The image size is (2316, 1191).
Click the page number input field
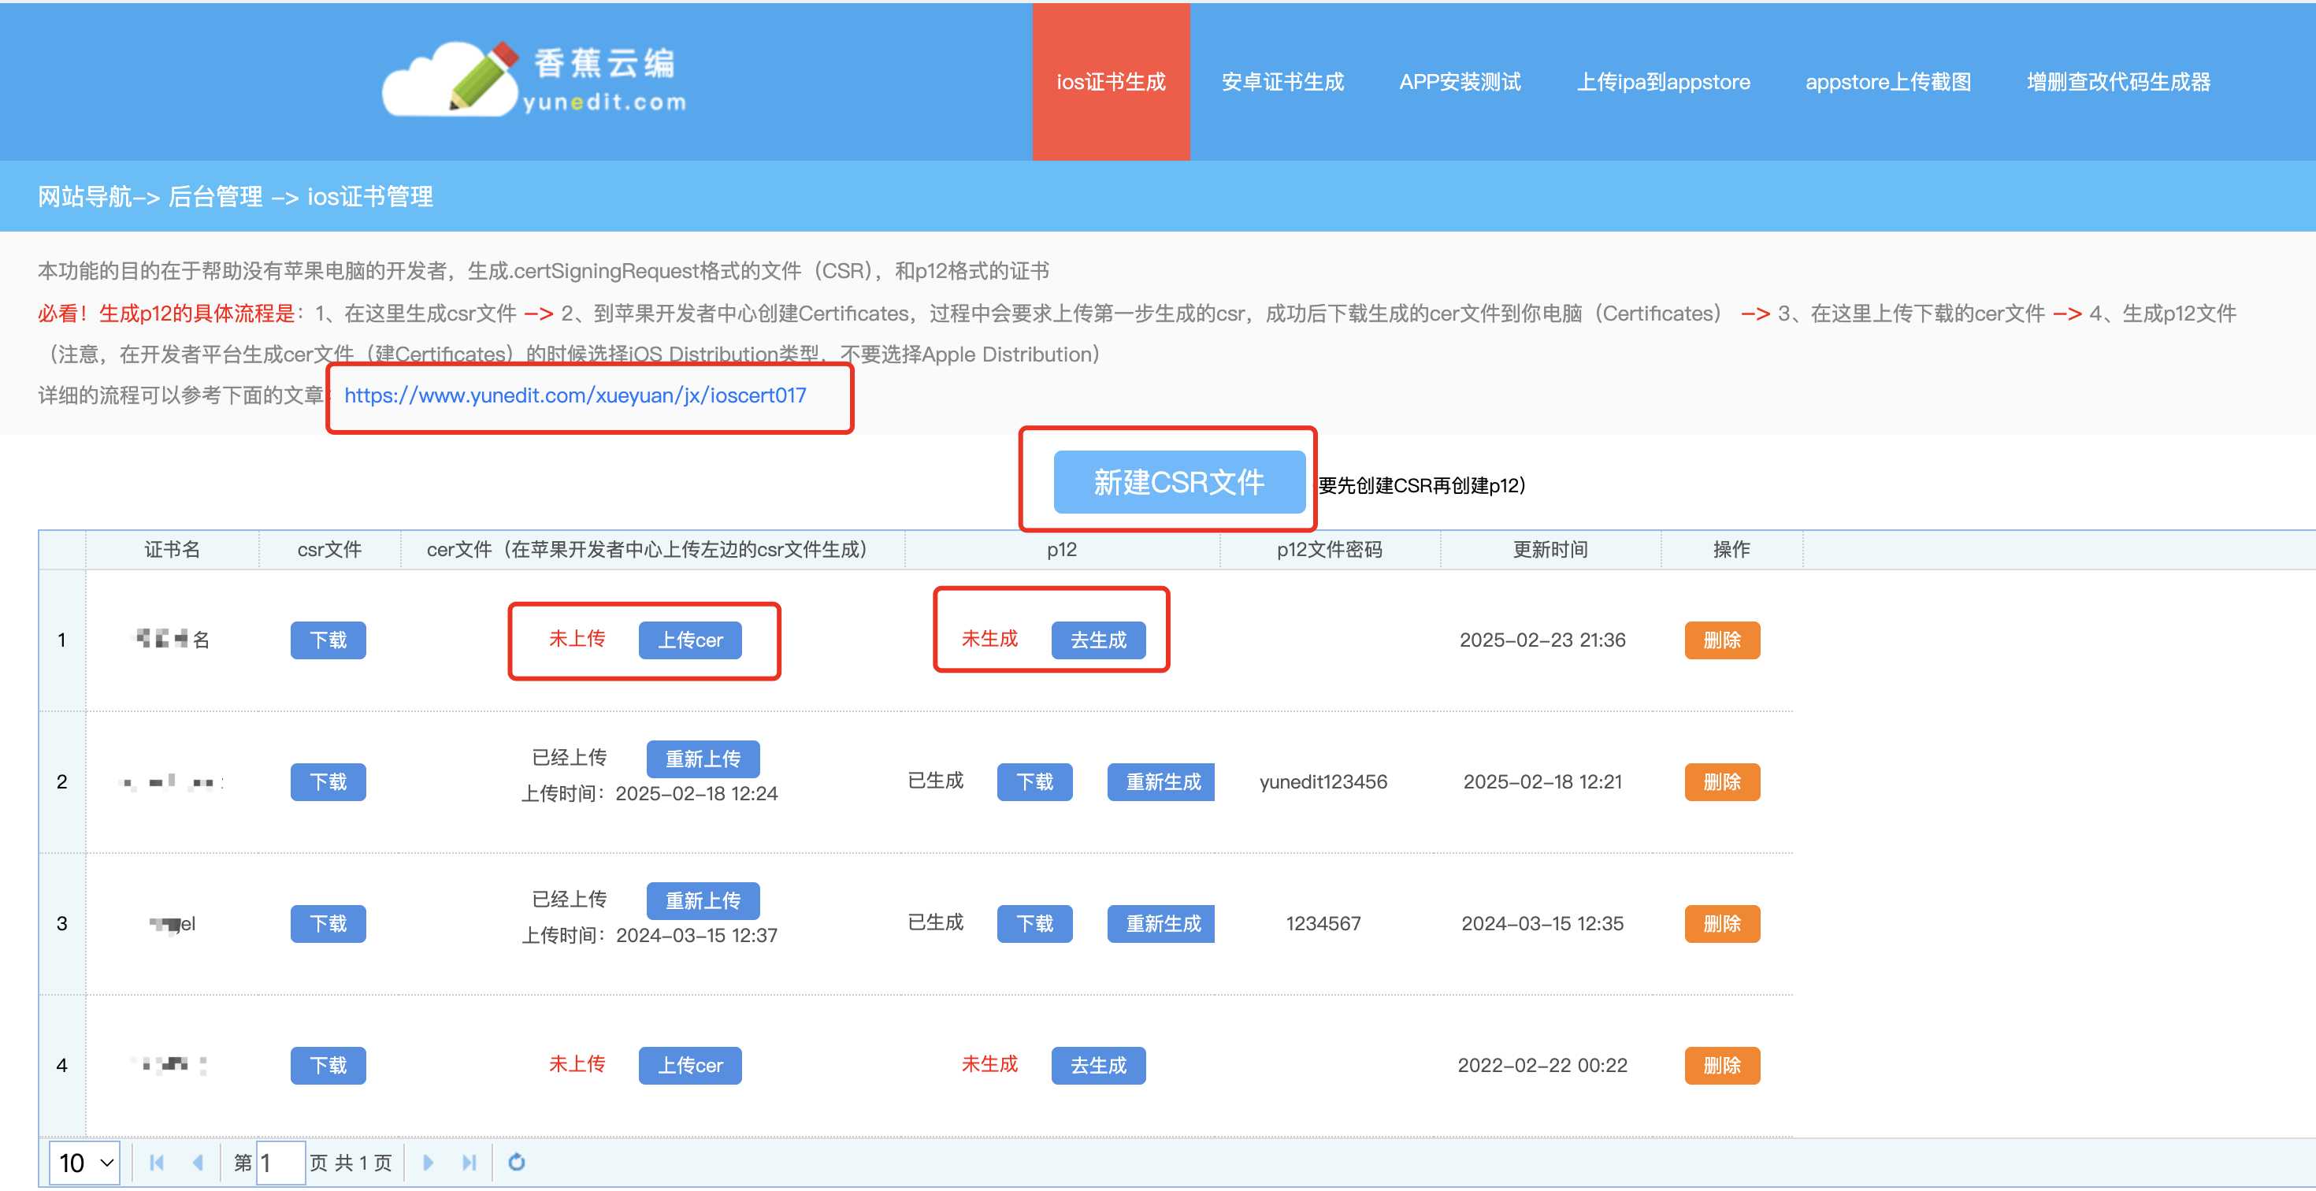pos(280,1162)
